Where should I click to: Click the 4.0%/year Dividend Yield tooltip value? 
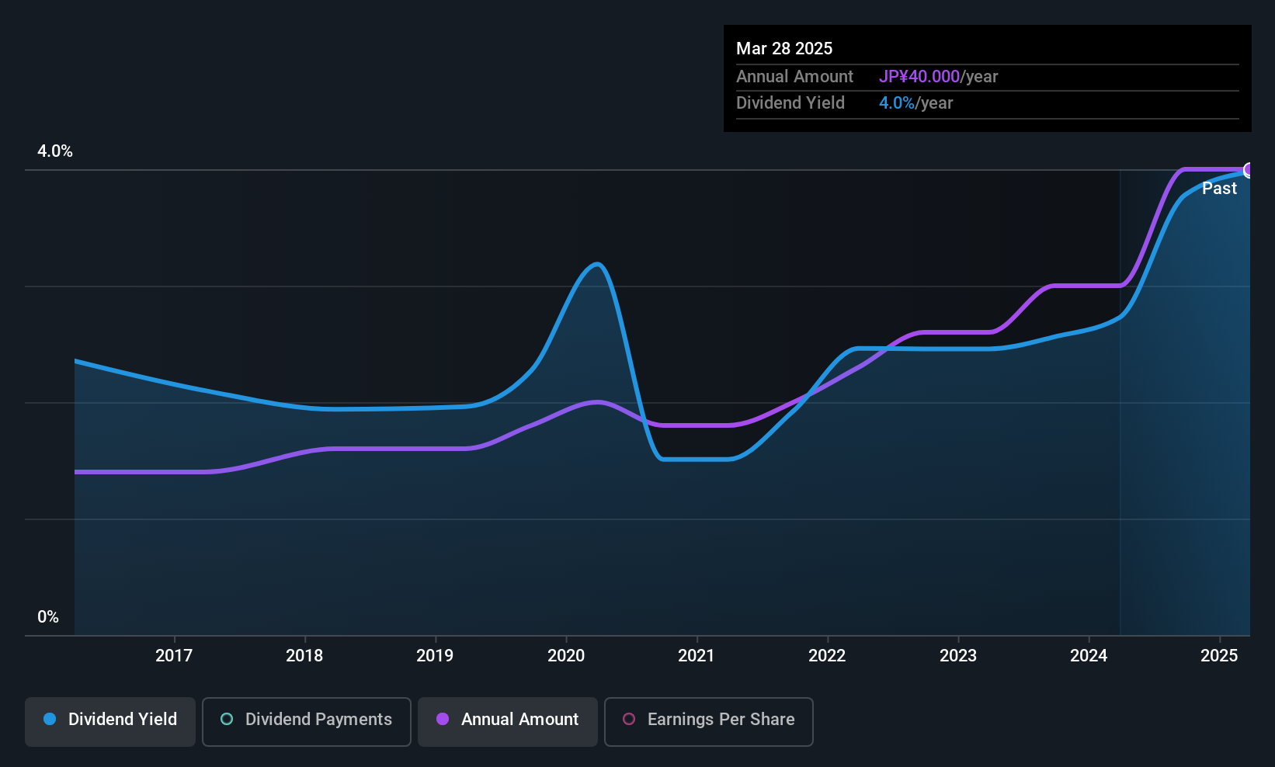tap(915, 103)
